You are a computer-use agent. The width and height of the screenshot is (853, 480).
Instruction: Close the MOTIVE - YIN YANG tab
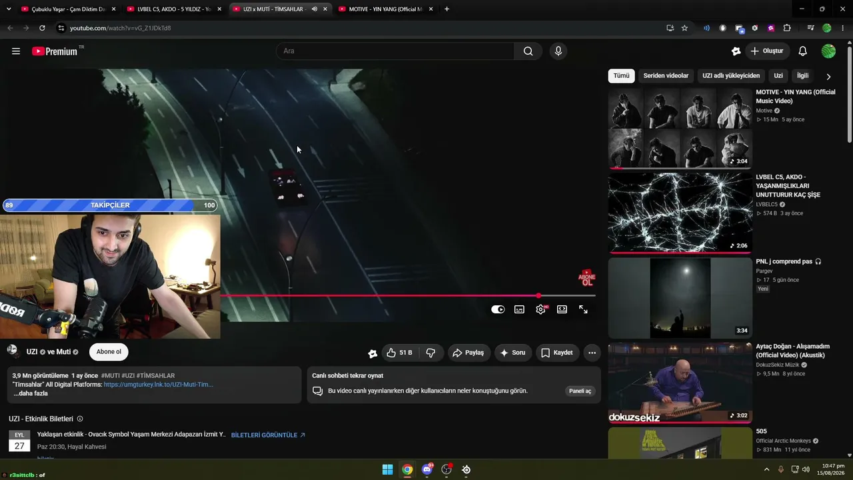click(430, 9)
